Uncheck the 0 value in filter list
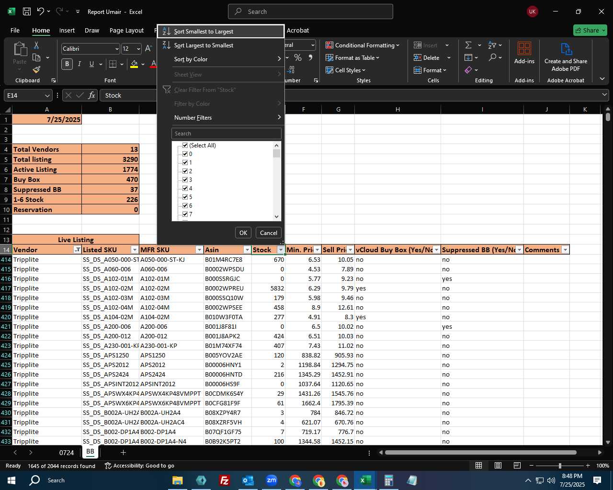Viewport: 613px width, 490px height. click(x=185, y=154)
